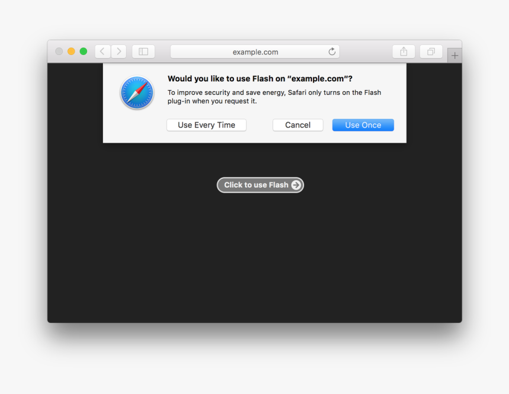
Task: Go back with the back arrow
Action: [102, 52]
